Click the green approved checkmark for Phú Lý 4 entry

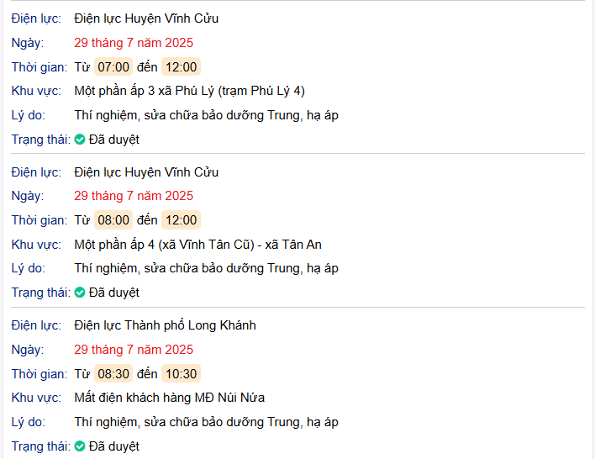click(x=80, y=140)
